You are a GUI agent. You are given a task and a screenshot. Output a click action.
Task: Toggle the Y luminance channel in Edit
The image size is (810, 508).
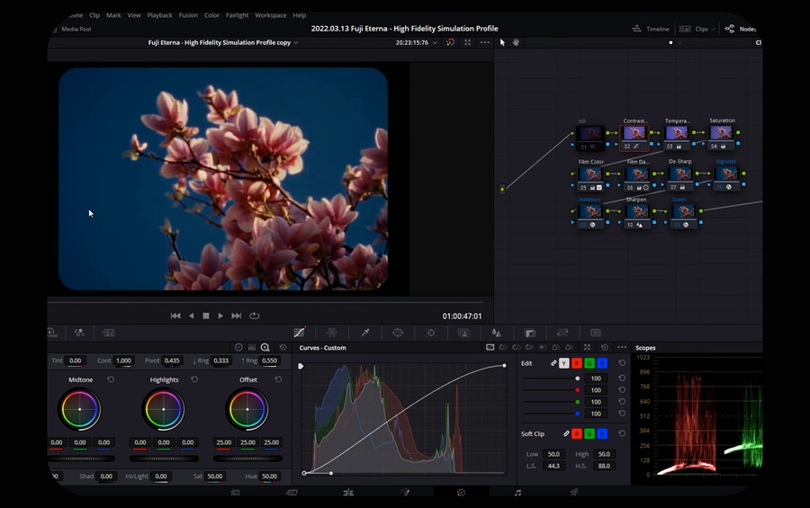[564, 363]
